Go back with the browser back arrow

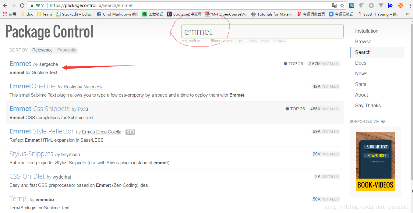pyautogui.click(x=5, y=5)
